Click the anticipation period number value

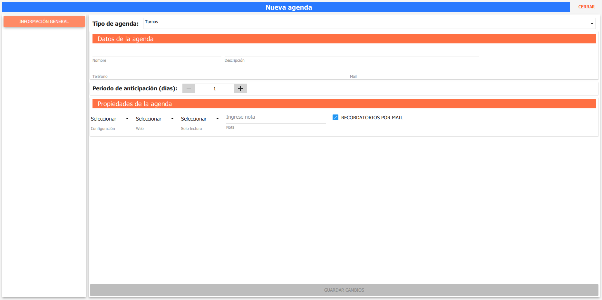215,89
